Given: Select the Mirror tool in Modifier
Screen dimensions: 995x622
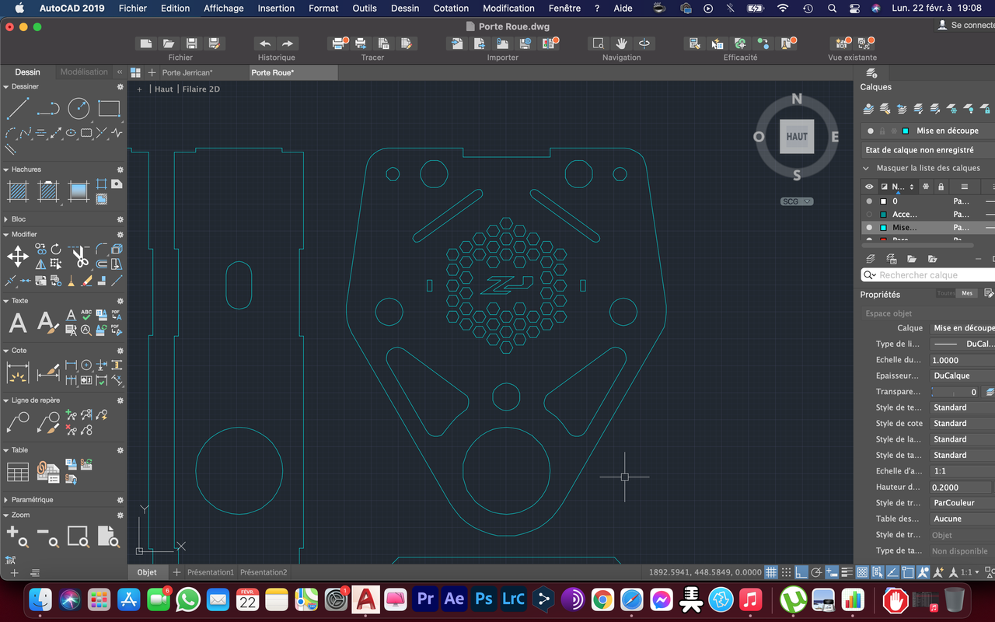Looking at the screenshot, I should 41,265.
